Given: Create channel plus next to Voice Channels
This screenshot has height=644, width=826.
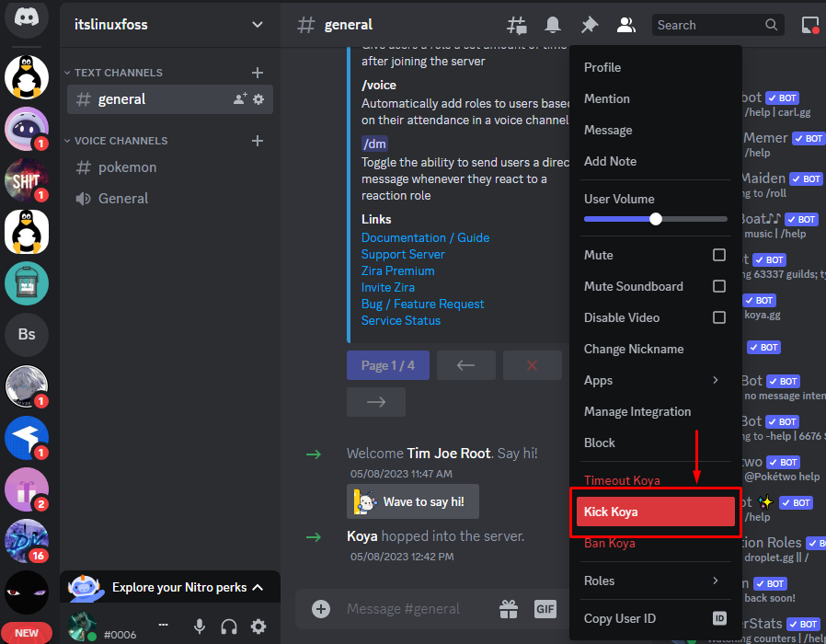Looking at the screenshot, I should [x=257, y=141].
